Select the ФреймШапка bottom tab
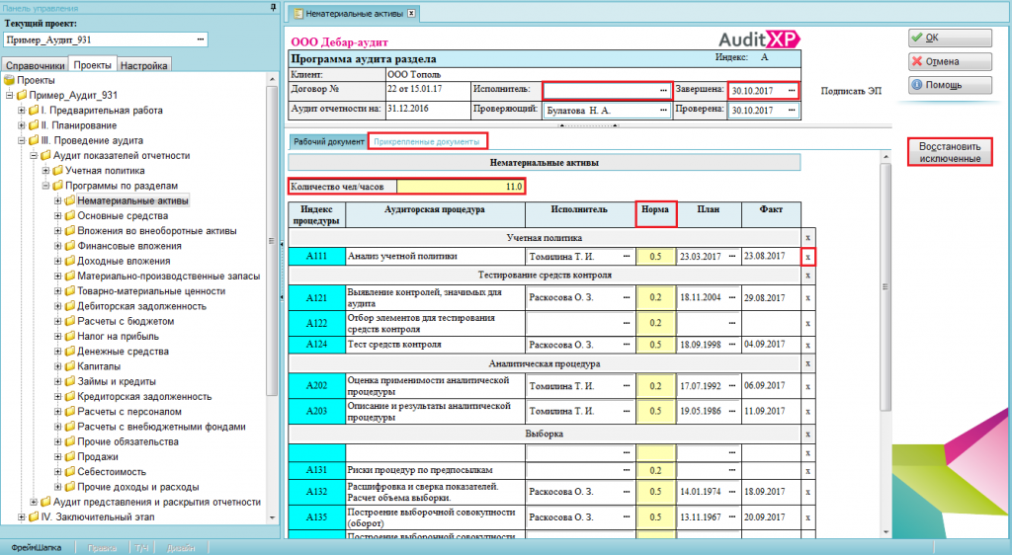This screenshot has height=555, width=1012. pyautogui.click(x=37, y=548)
